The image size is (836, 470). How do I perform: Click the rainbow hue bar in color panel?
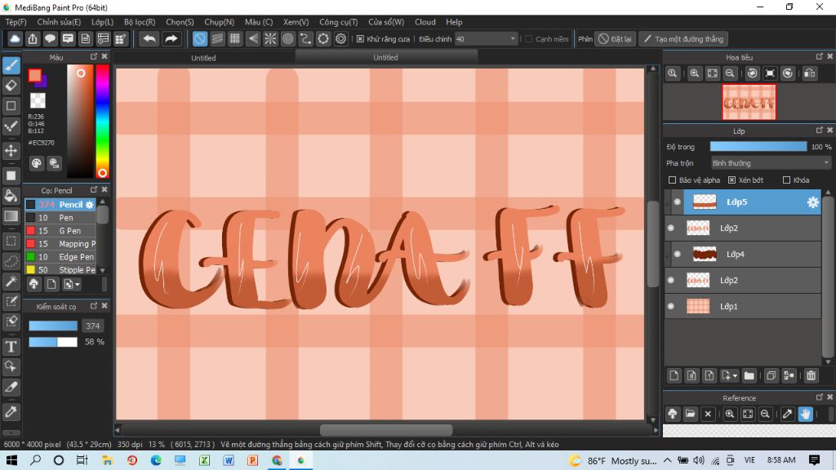tap(102, 121)
